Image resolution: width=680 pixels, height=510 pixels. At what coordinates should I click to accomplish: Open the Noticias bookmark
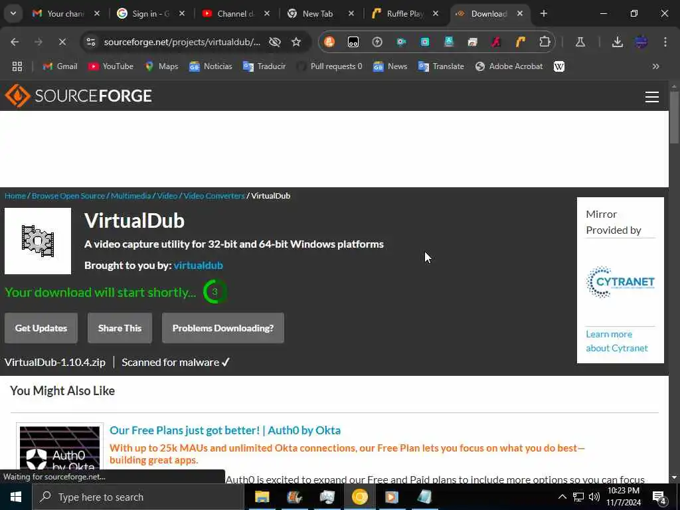tap(211, 66)
